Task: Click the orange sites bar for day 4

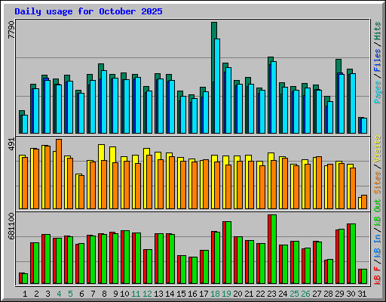Action: point(59,174)
